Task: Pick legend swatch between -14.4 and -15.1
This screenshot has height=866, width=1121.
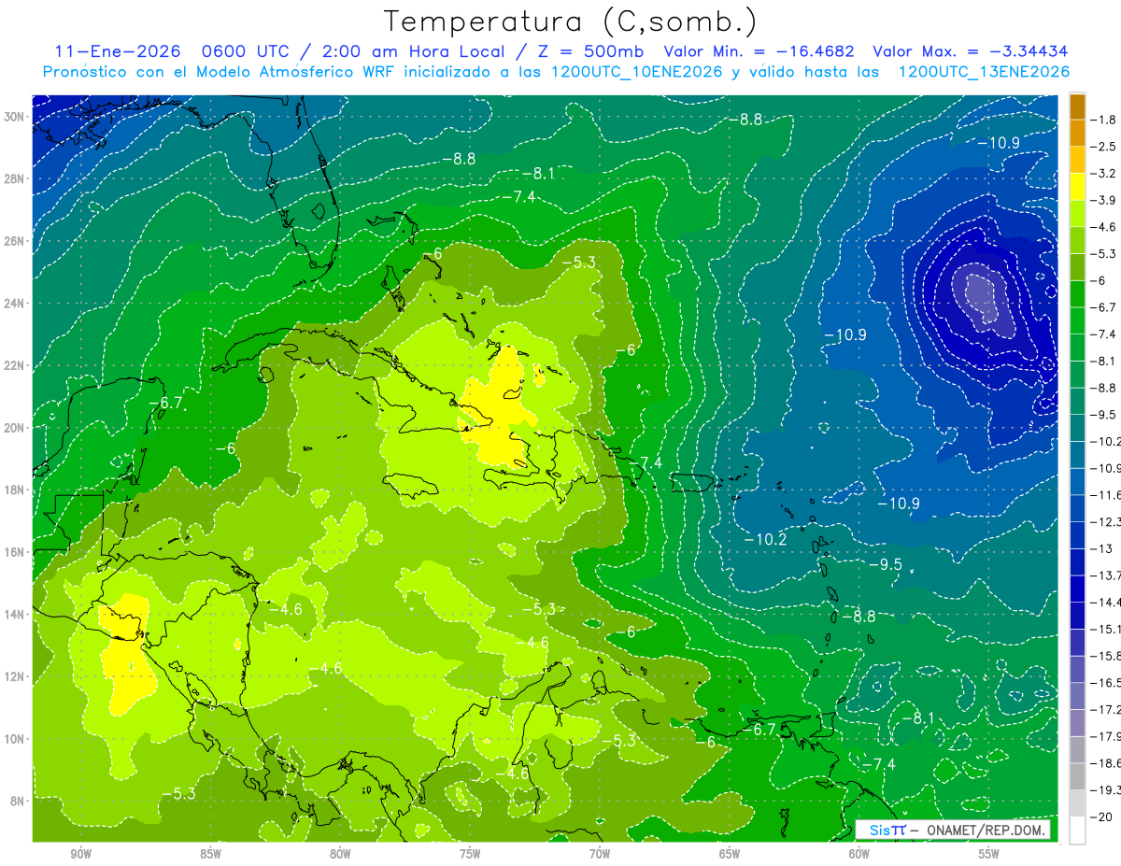Action: pyautogui.click(x=1077, y=614)
